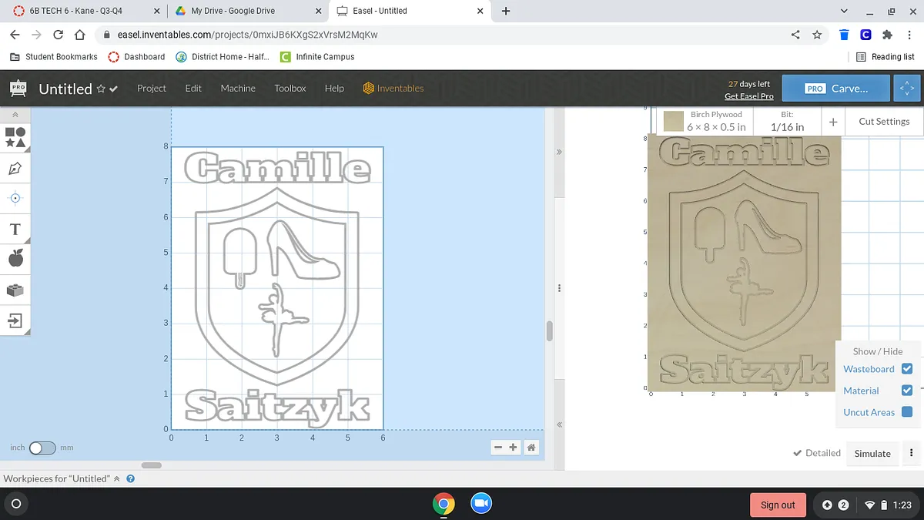Collapse the left tool sidebar chevron
Viewport: 924px width, 520px height.
(x=15, y=115)
